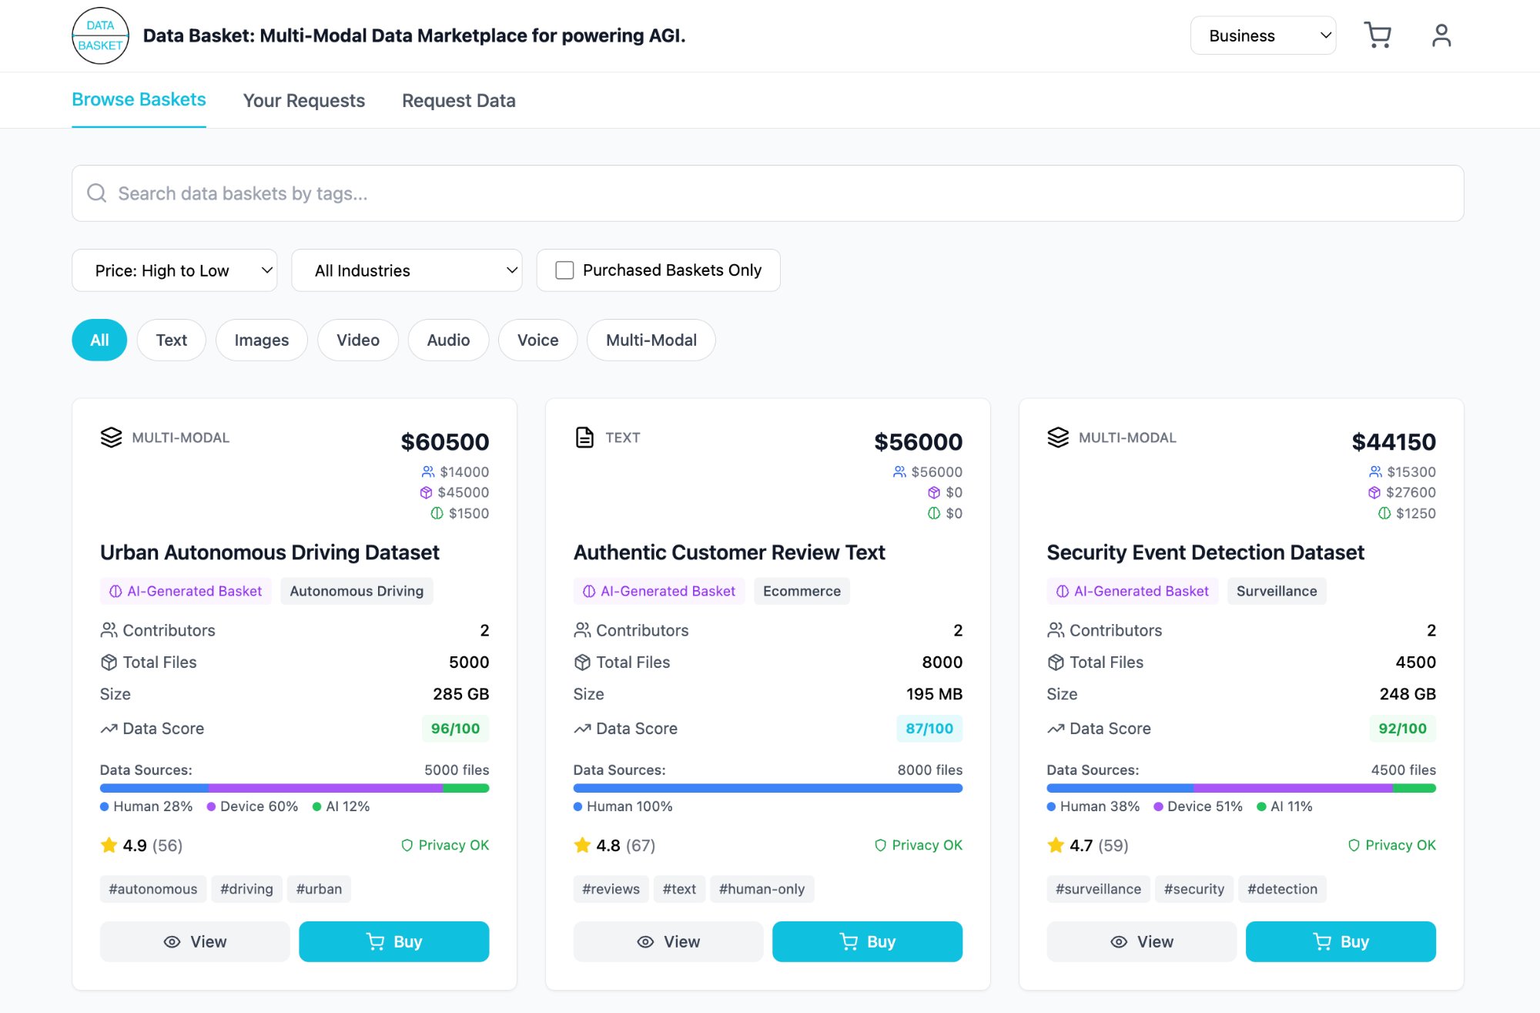Buy the Security Event Detection Dataset

tap(1341, 941)
